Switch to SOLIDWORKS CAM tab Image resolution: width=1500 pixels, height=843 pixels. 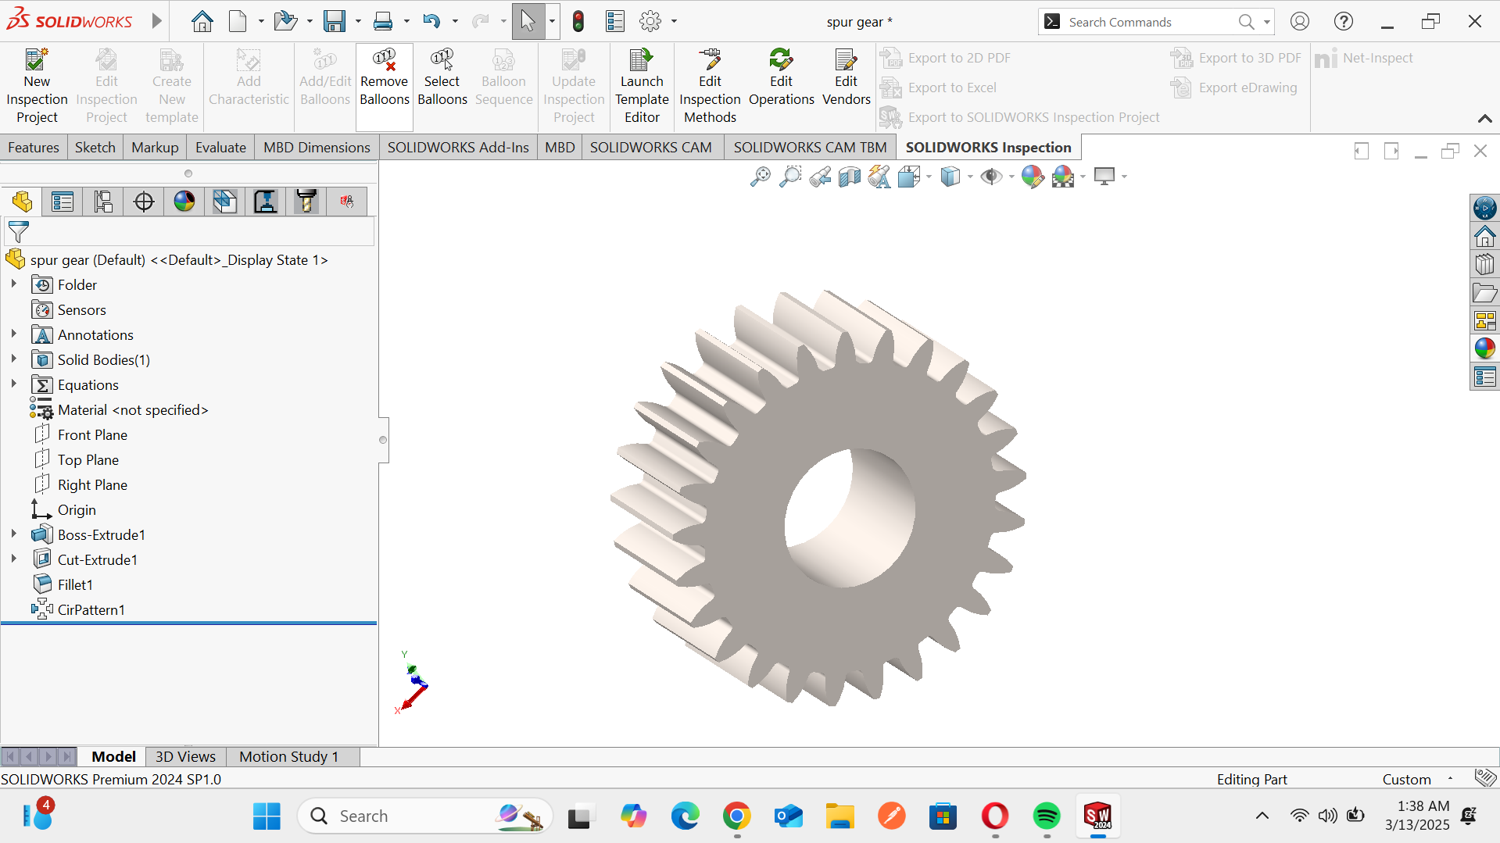[650, 147]
